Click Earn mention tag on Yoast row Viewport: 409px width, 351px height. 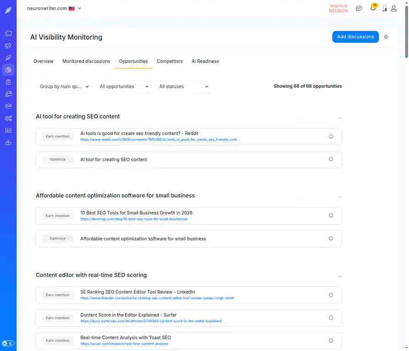58,340
